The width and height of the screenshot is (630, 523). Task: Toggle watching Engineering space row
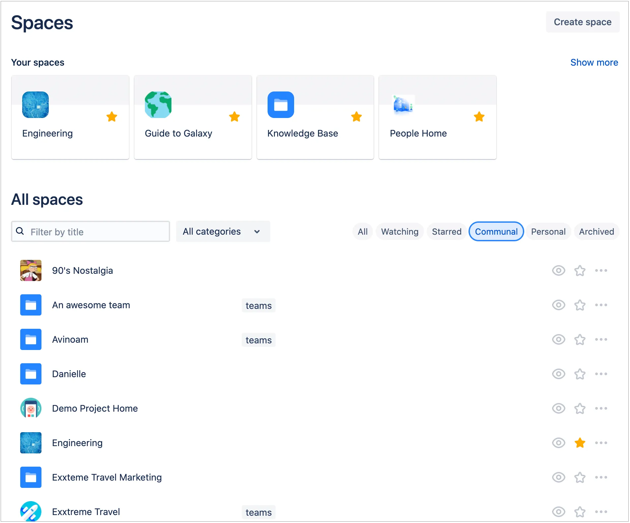coord(559,443)
